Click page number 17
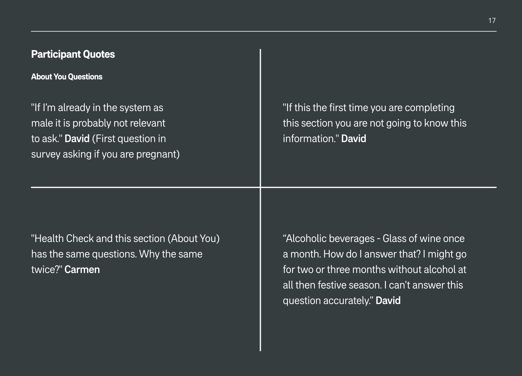522x376 pixels. [x=492, y=21]
